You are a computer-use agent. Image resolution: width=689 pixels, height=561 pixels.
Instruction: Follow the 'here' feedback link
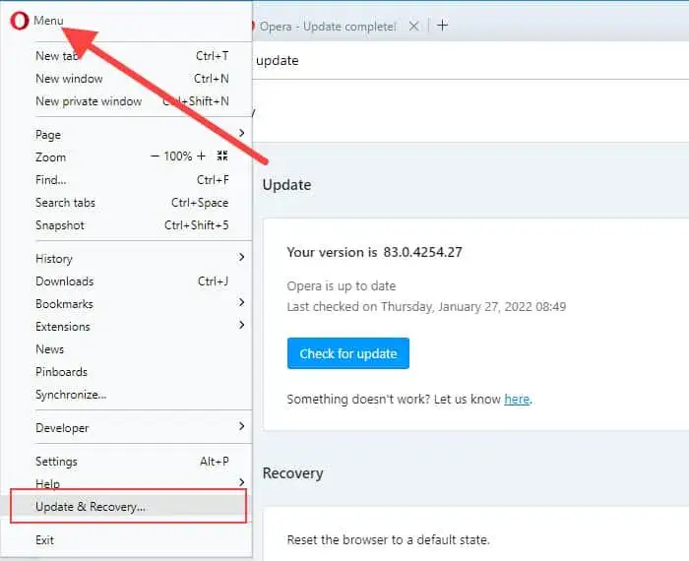pyautogui.click(x=517, y=399)
